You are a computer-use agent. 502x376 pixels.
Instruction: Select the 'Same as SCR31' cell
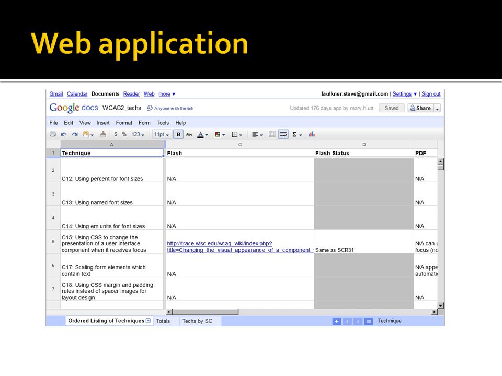(x=364, y=242)
